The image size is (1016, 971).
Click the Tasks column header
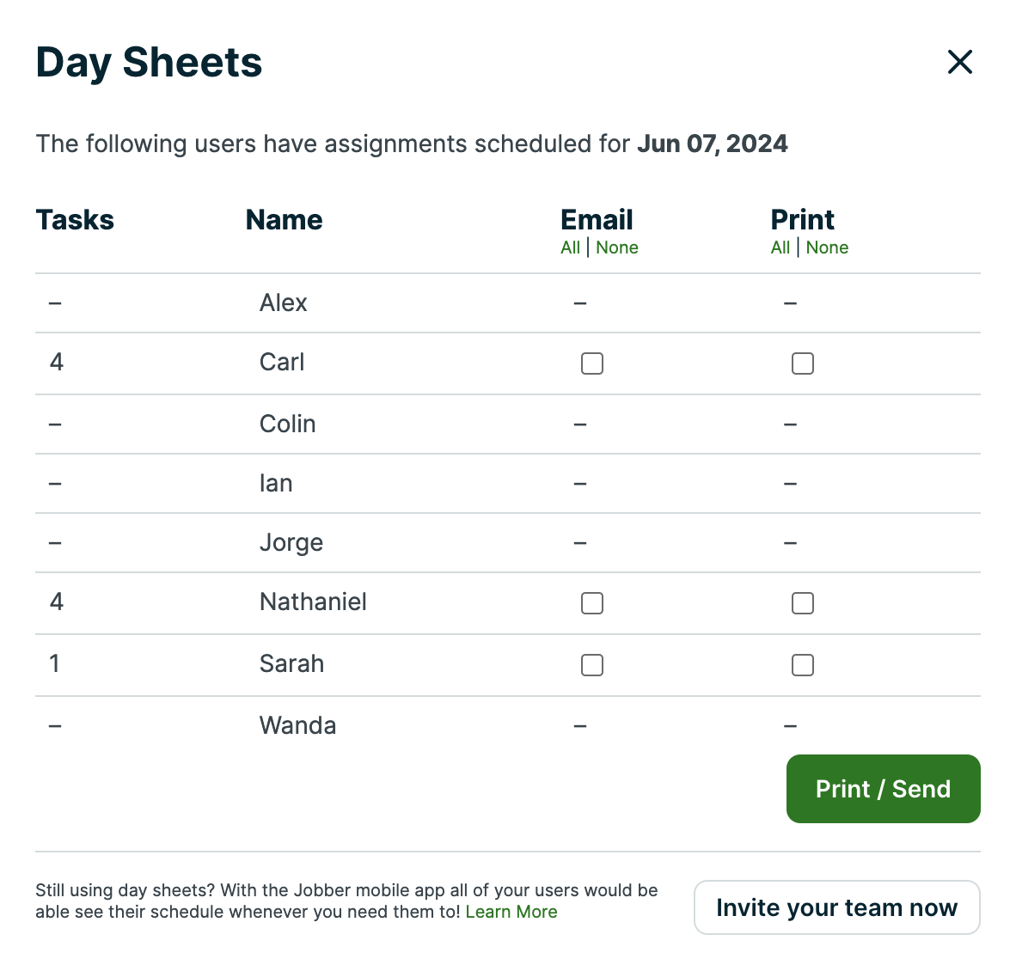(75, 220)
